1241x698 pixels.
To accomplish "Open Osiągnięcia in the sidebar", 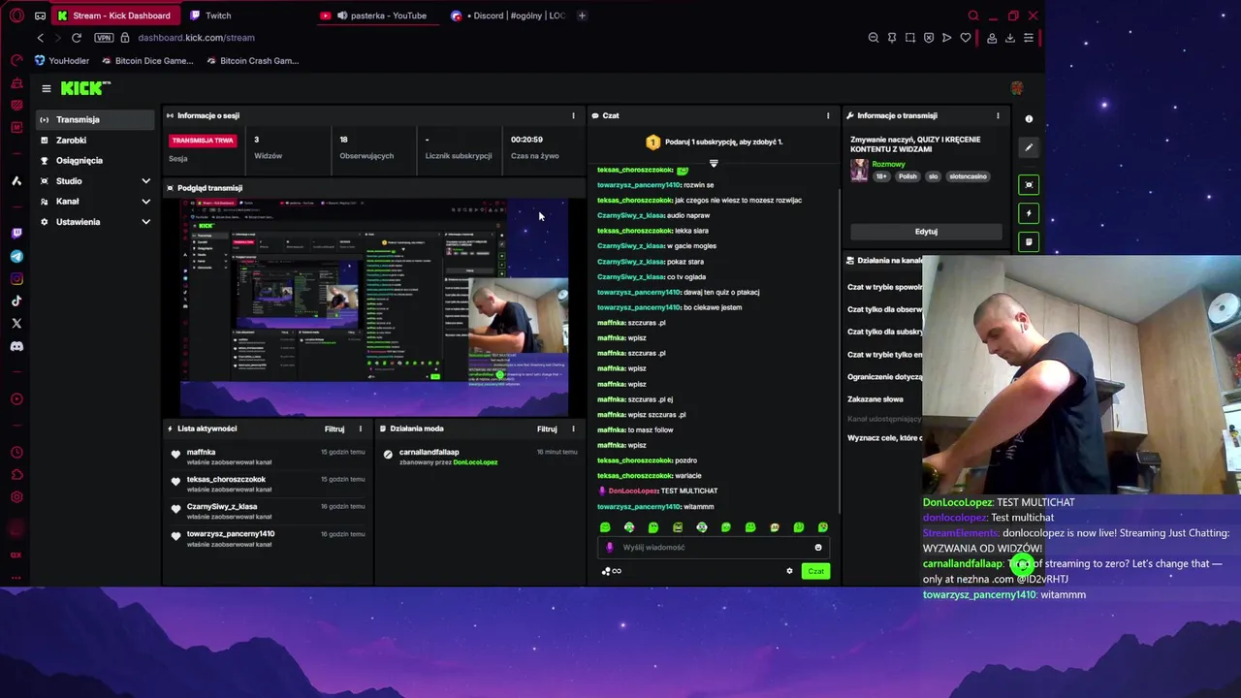I will (x=95, y=161).
